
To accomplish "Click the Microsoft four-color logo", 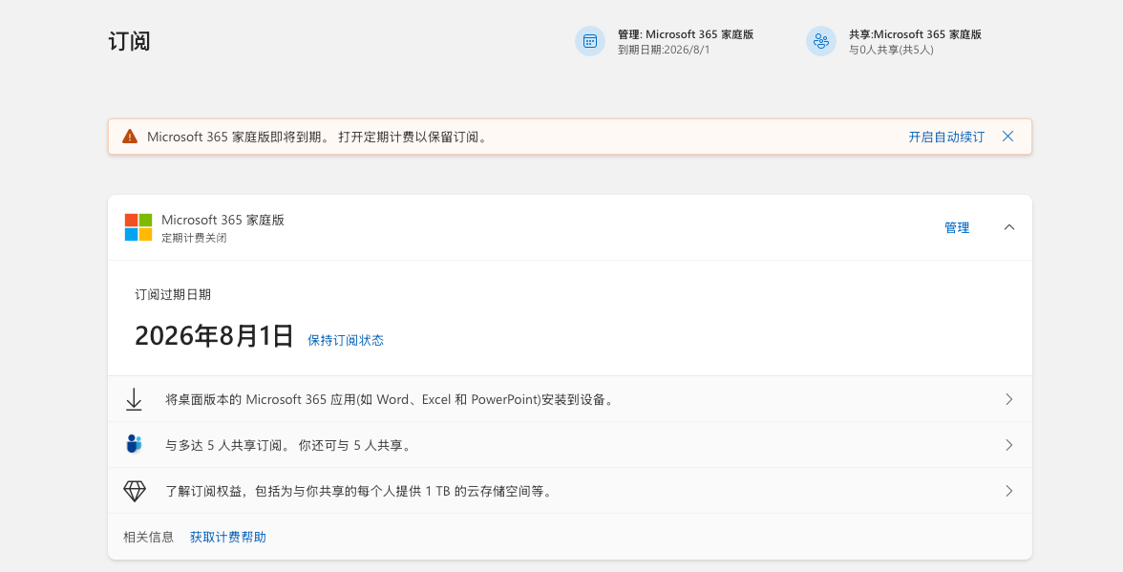I will click(x=138, y=227).
